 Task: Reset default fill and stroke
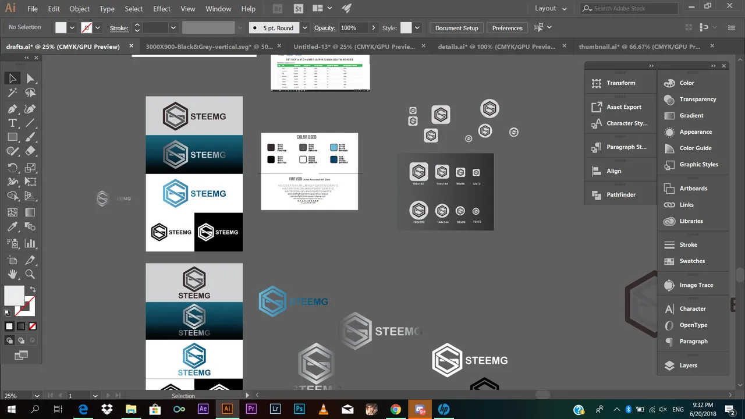[8, 313]
